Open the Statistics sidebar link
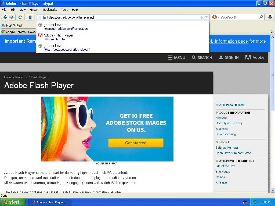 point(222,129)
